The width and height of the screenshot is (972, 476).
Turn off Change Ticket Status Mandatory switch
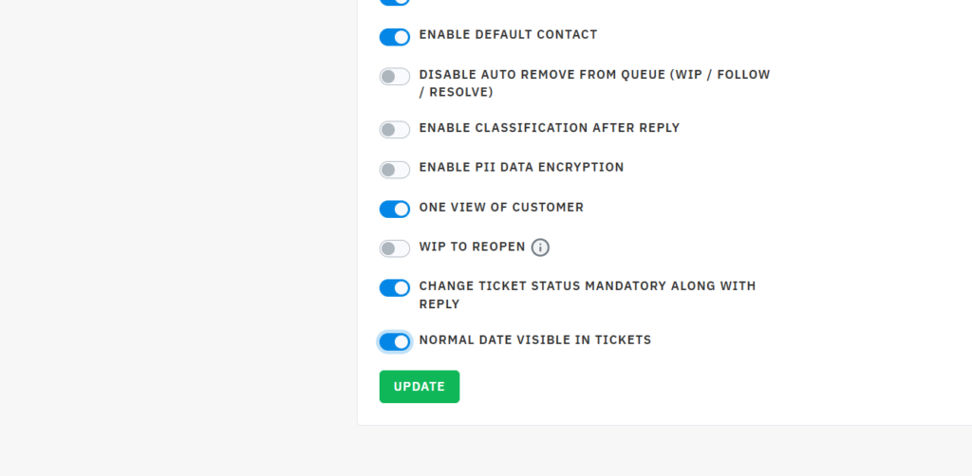tap(395, 288)
